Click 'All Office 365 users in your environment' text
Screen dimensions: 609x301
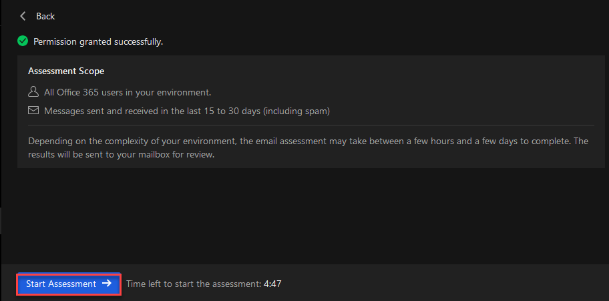tap(128, 93)
